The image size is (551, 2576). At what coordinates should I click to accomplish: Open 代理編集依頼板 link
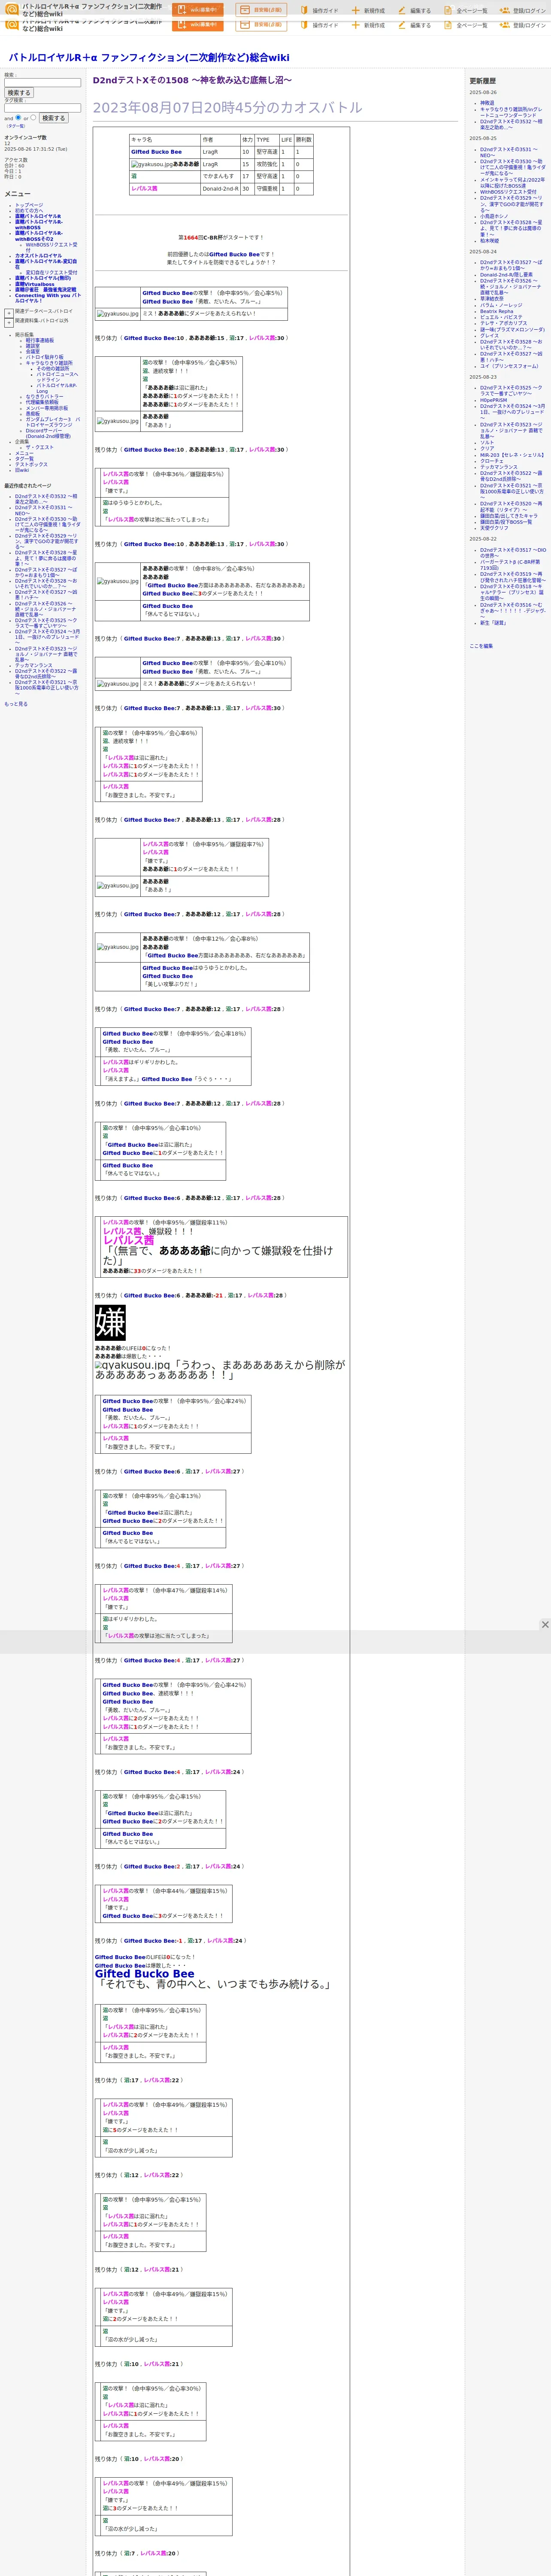click(x=42, y=402)
